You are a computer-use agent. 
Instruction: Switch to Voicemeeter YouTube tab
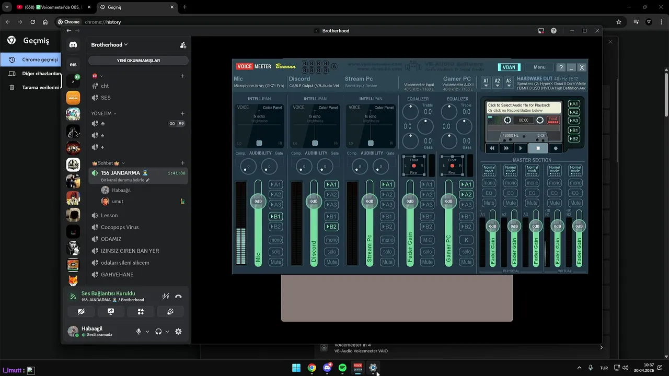click(x=55, y=7)
